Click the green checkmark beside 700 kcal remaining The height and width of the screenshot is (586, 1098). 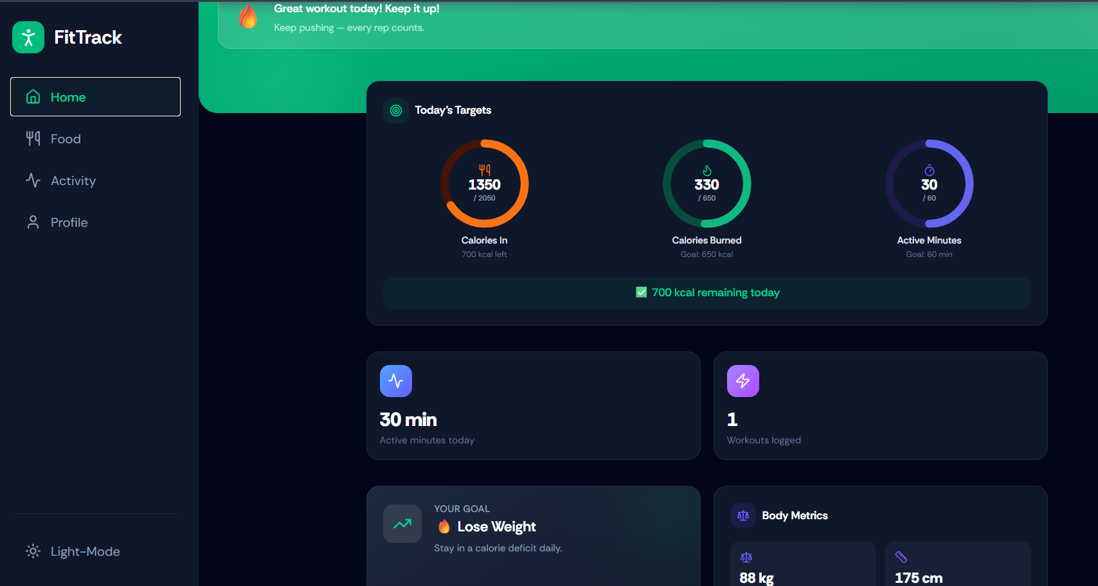point(641,292)
